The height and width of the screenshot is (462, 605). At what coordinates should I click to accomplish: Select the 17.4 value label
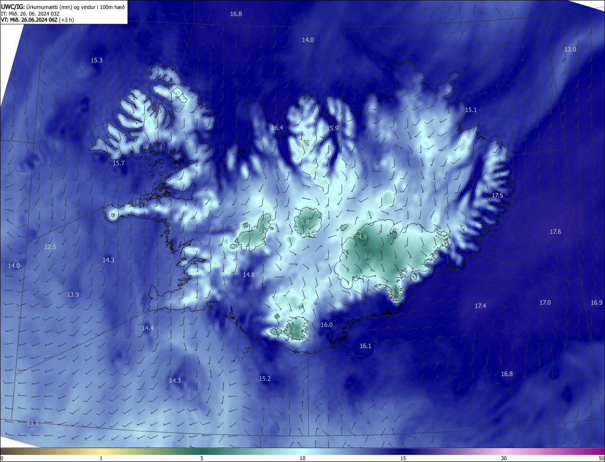(480, 307)
